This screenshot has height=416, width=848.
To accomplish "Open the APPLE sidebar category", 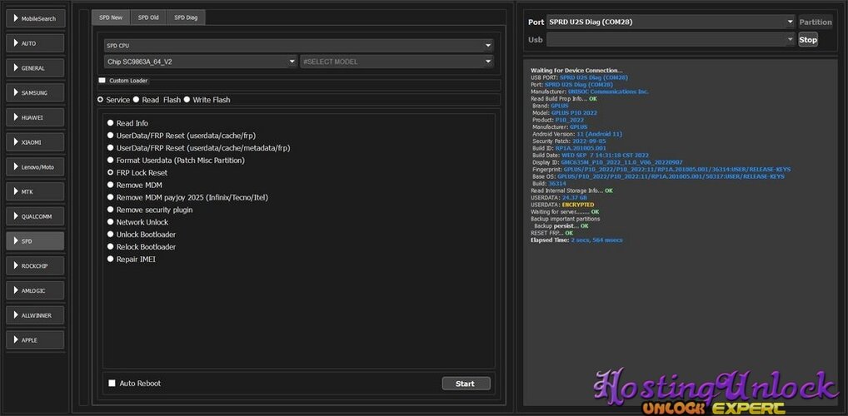I will point(35,339).
